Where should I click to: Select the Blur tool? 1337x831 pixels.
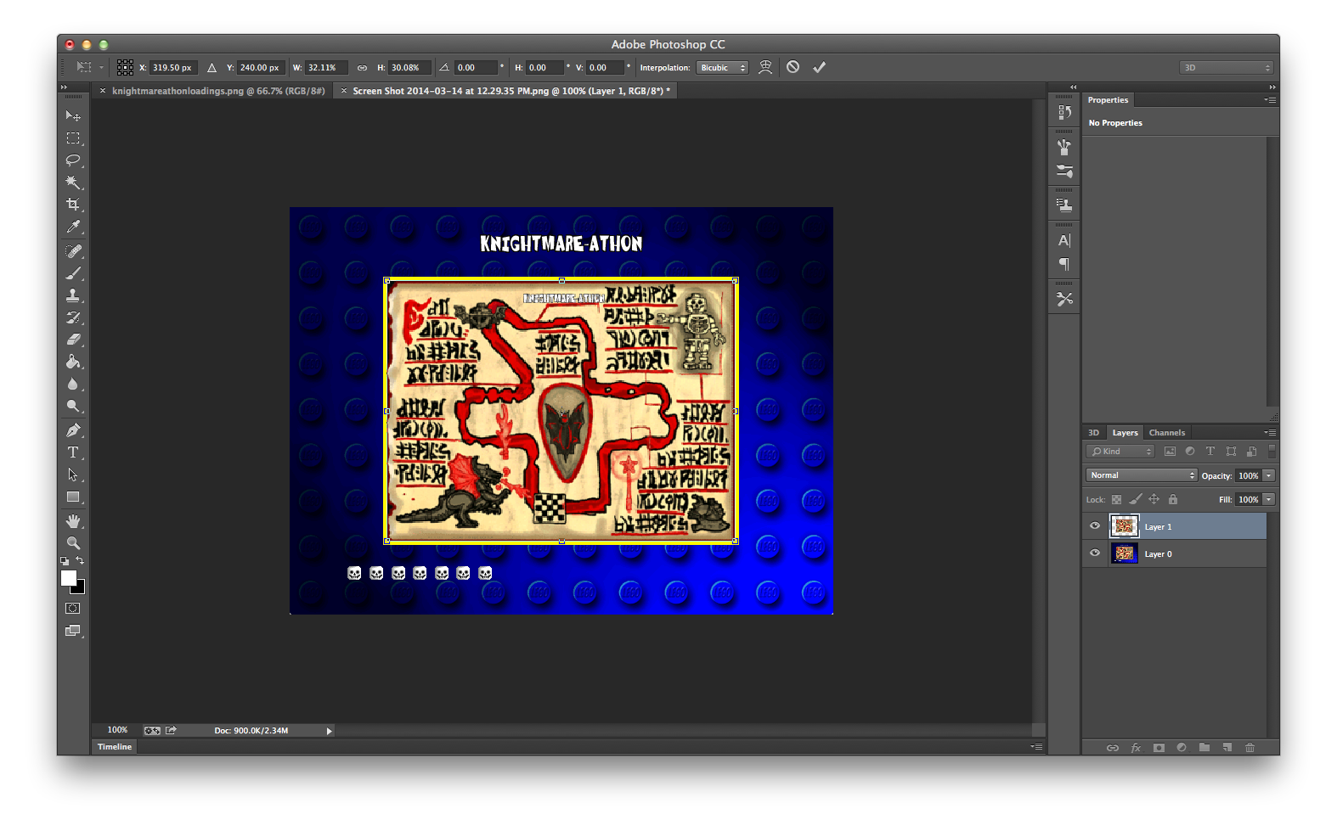[x=73, y=384]
